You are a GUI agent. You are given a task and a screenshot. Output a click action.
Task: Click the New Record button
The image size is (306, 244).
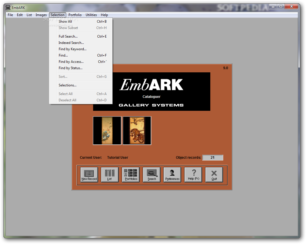[x=89, y=175]
